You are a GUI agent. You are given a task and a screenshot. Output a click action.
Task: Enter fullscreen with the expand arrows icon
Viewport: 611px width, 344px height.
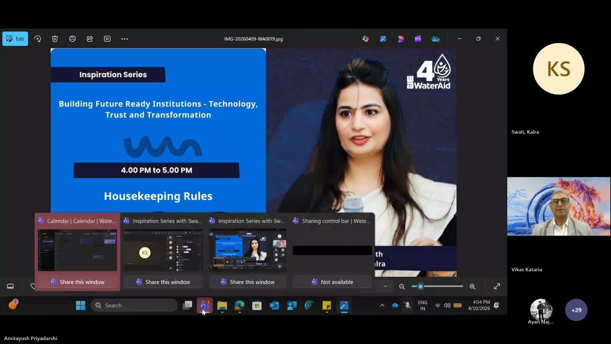point(497,286)
